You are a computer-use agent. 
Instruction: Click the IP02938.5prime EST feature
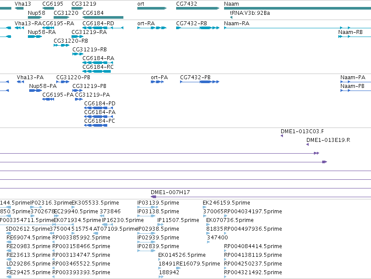tap(146, 233)
